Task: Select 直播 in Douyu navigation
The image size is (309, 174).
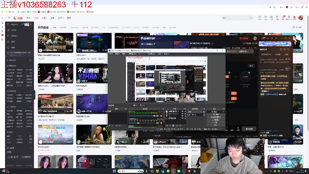Action: pyautogui.click(x=36, y=18)
